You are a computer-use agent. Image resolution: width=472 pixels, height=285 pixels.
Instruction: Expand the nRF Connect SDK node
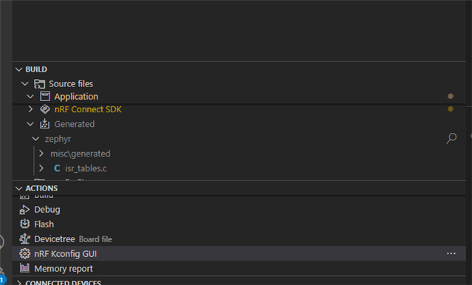pos(30,109)
